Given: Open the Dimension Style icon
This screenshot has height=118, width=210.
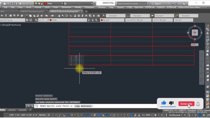Looking at the screenshot, I should point(128,16).
